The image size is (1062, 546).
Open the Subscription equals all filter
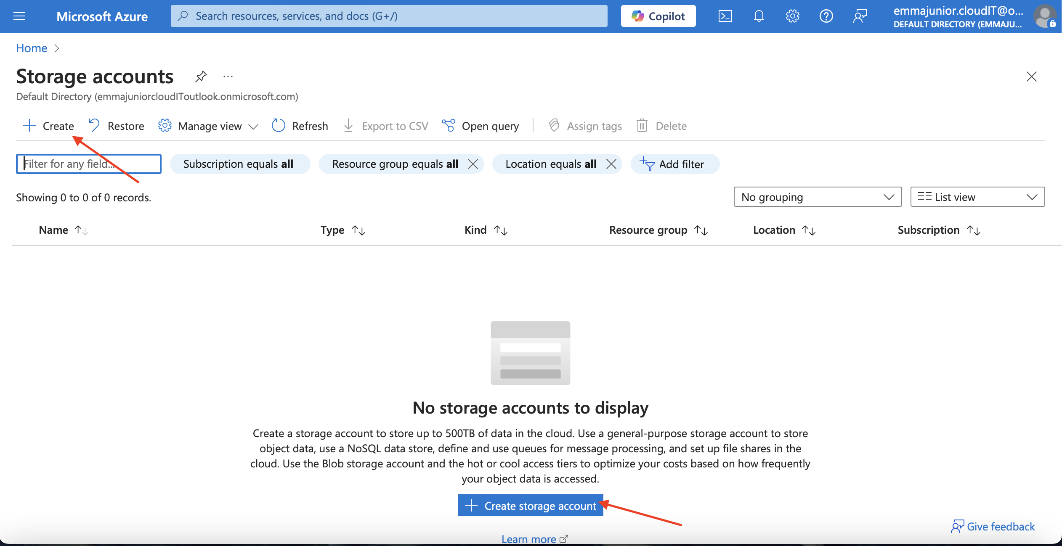[240, 164]
